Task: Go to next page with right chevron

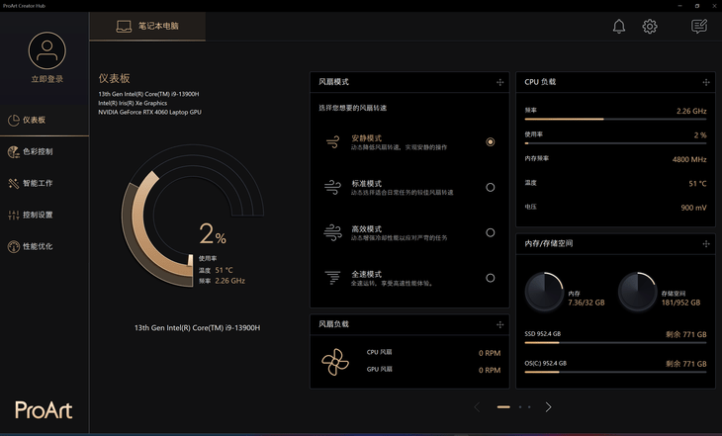Action: point(549,406)
